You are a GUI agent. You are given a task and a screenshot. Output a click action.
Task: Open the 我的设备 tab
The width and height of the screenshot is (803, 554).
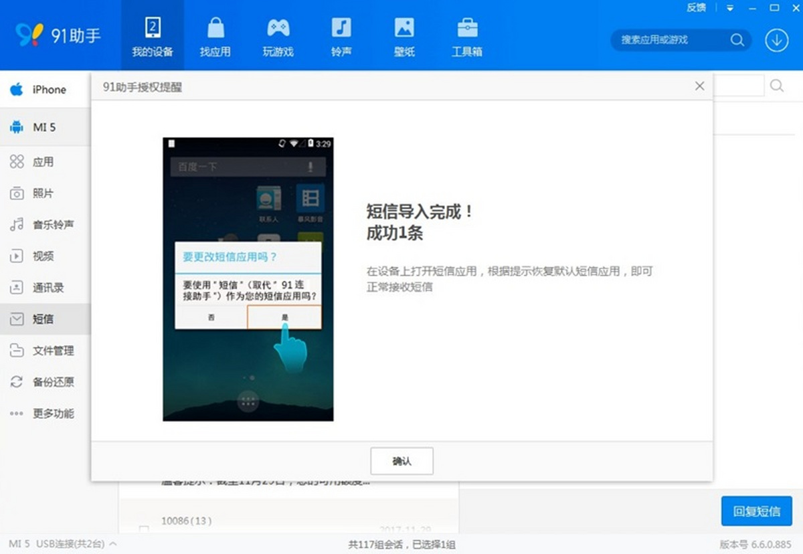(153, 35)
